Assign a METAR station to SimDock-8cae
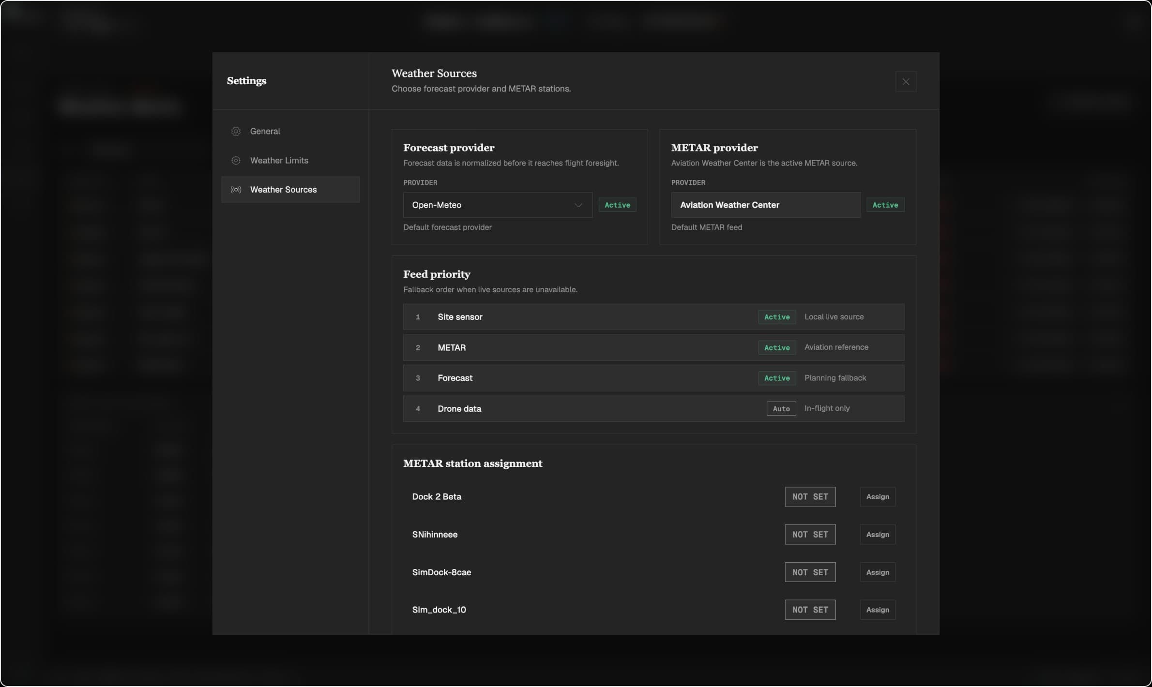This screenshot has height=687, width=1152. coord(877,572)
